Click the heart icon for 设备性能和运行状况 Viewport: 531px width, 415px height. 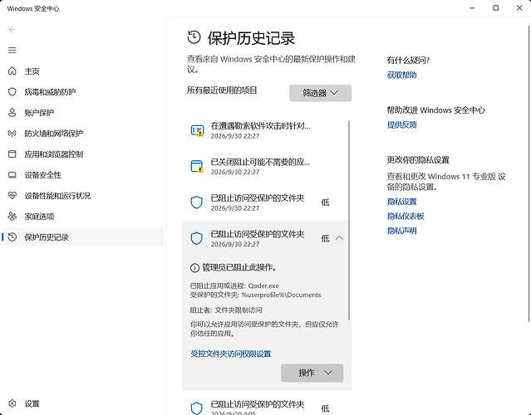coord(12,196)
